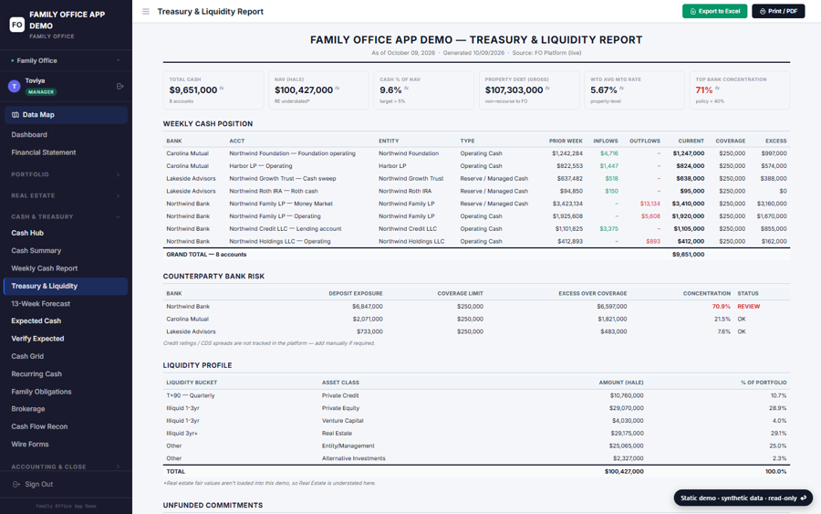This screenshot has width=821, height=514.
Task: Open Recurring Cash page
Action: [36, 374]
